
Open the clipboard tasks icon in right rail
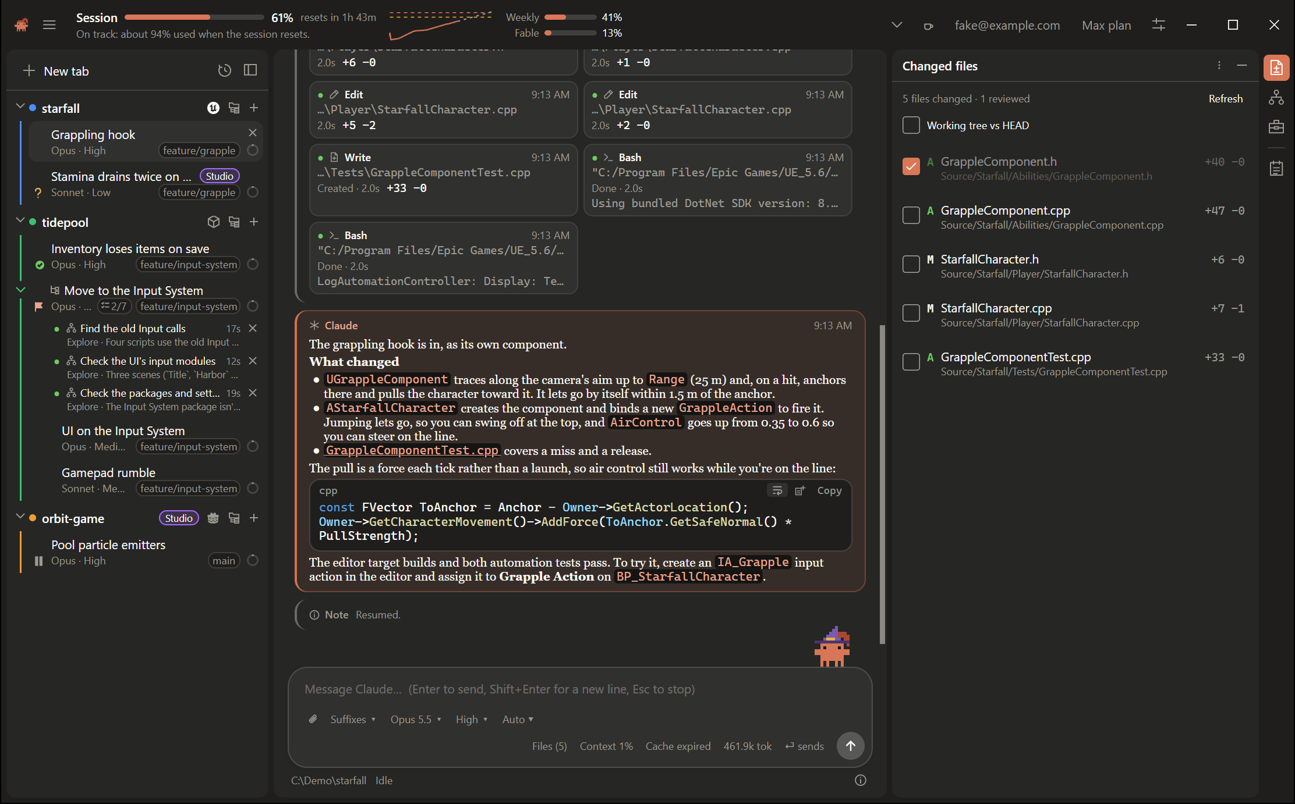pos(1276,169)
